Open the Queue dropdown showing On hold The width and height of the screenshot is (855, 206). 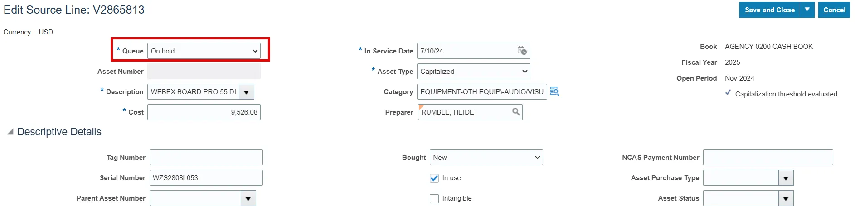click(204, 51)
